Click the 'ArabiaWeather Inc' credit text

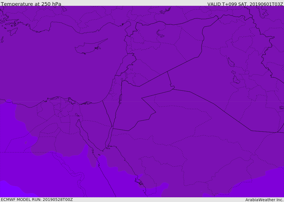click(x=264, y=200)
